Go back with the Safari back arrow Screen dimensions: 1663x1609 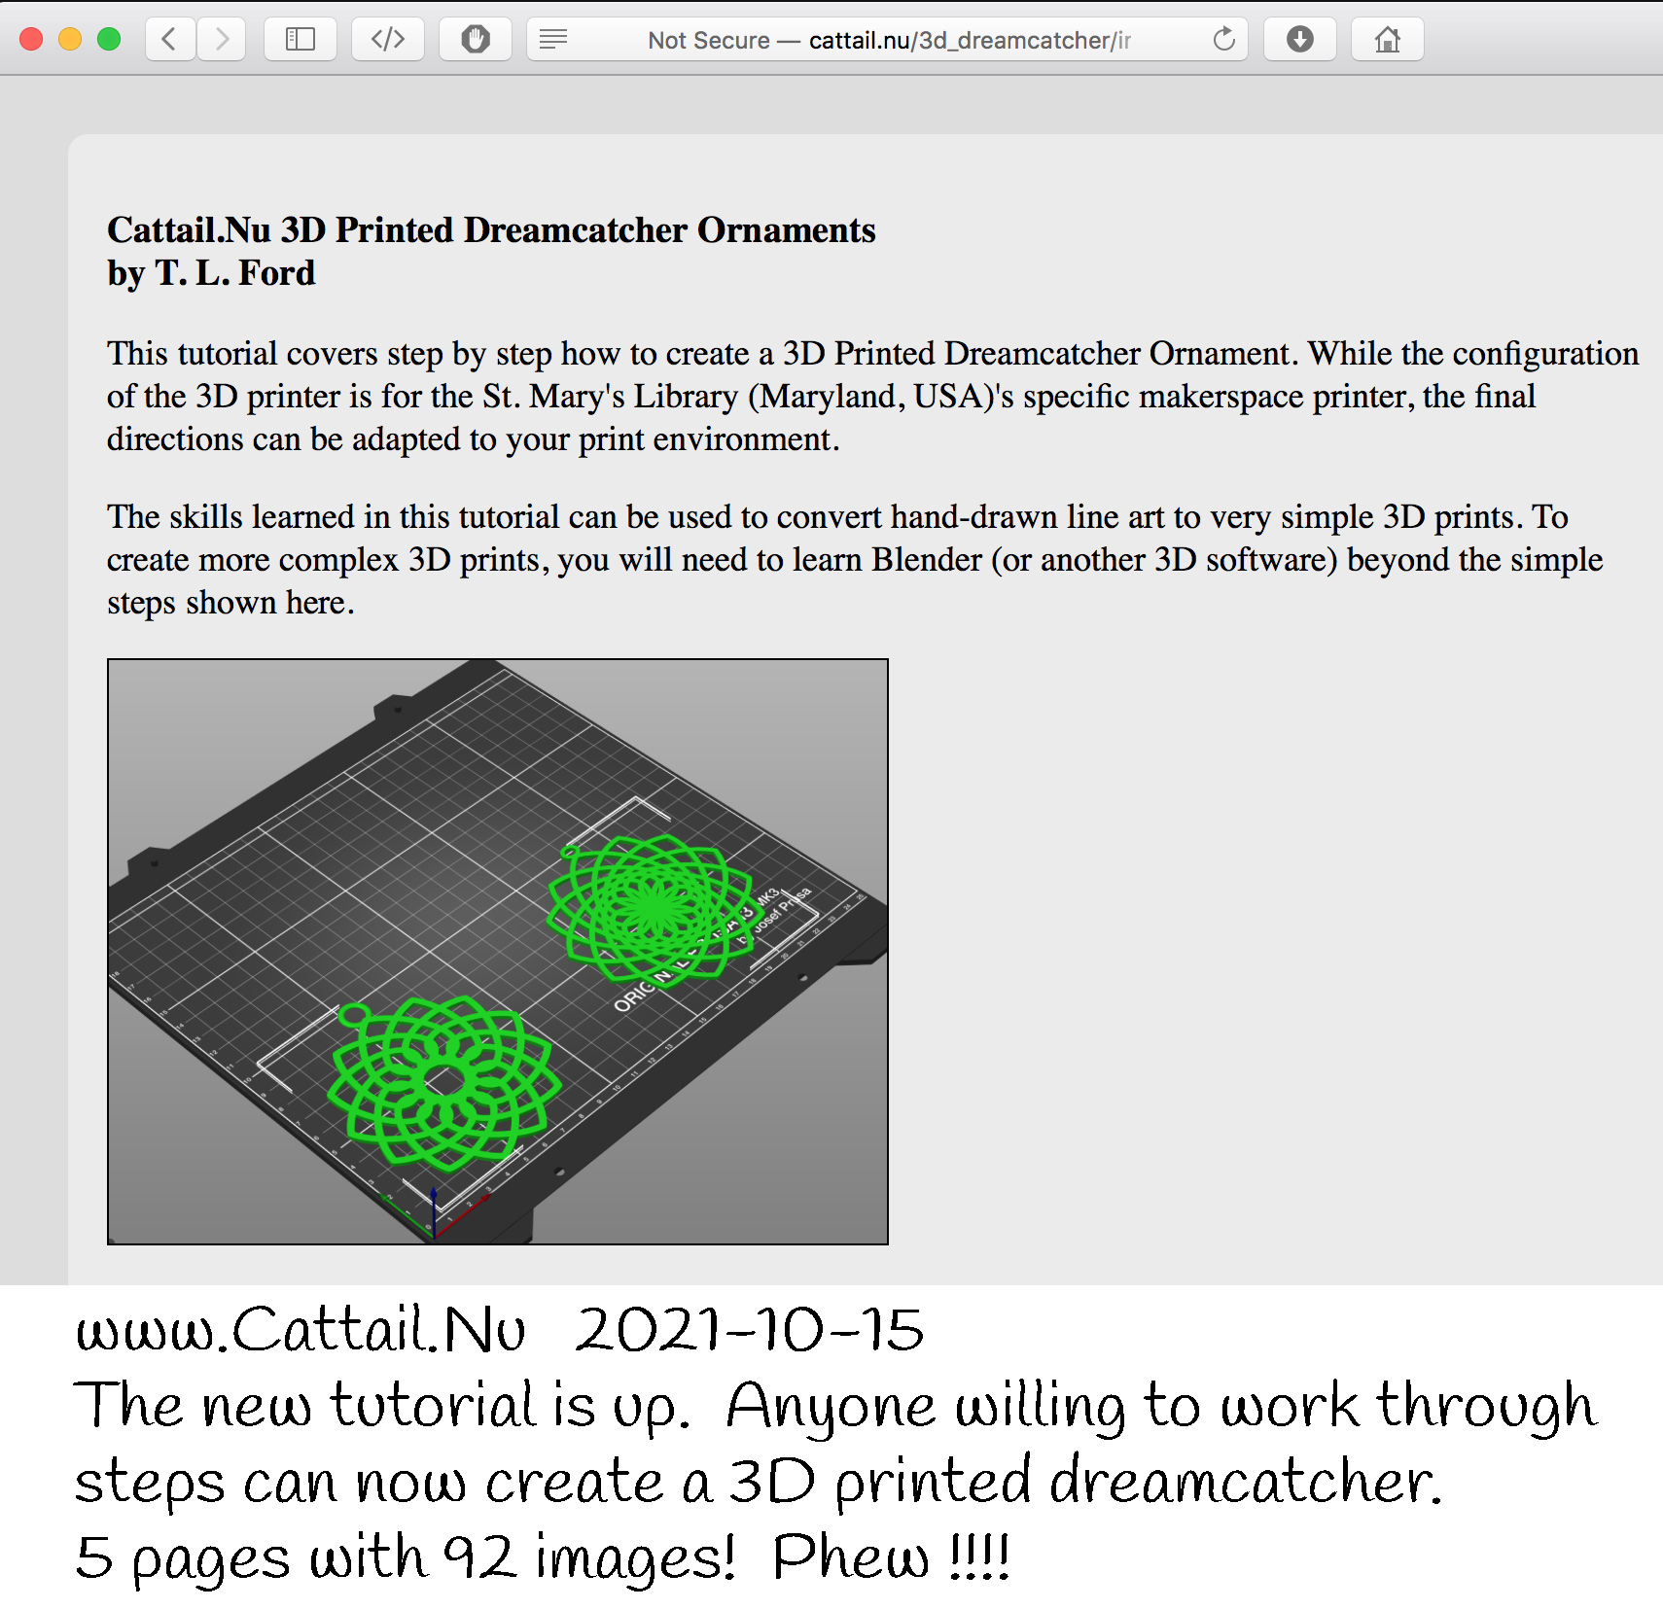170,39
